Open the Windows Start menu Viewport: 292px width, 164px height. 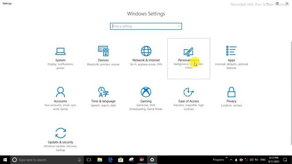(x=5, y=160)
